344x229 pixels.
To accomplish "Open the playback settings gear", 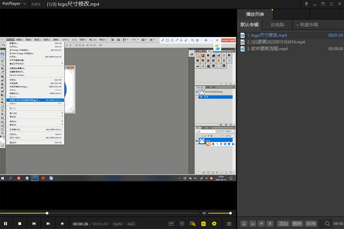I will coord(214,224).
